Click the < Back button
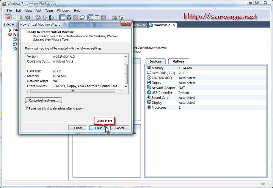The image size is (273, 188). [78, 128]
